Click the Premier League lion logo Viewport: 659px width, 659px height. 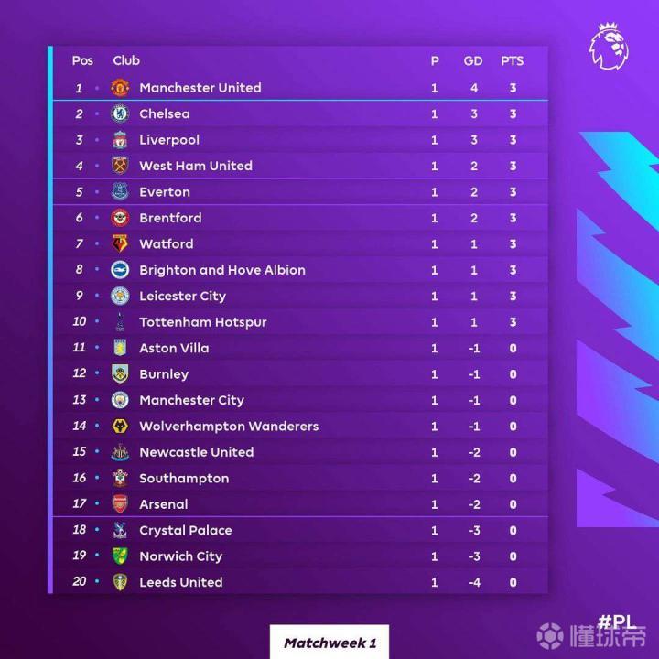[x=610, y=47]
